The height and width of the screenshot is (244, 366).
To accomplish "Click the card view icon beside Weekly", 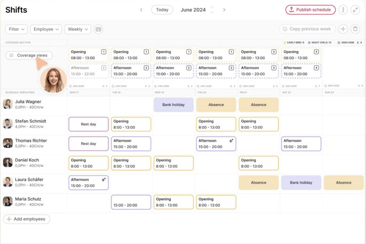I will tap(98, 29).
